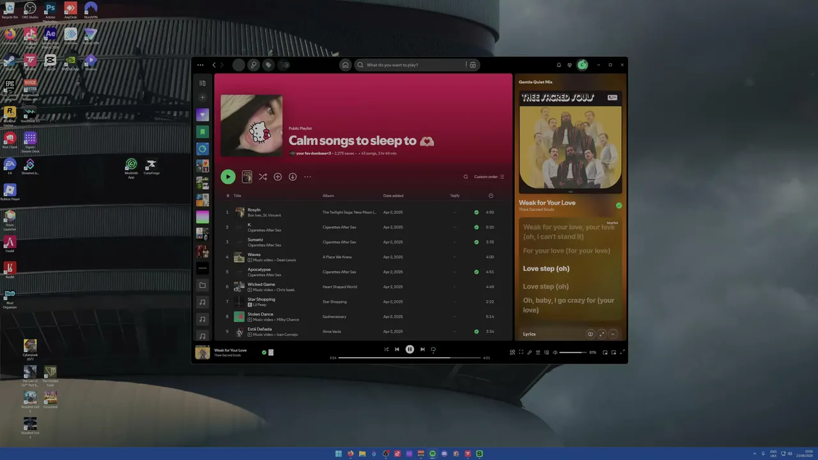Open Spotify three-dot main menu
818x460 pixels.
200,65
